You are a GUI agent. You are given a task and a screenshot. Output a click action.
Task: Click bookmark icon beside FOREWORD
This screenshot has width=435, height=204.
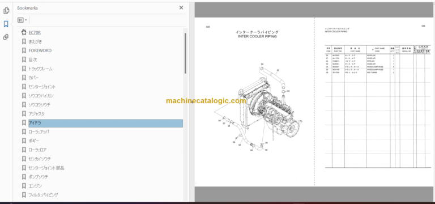(x=24, y=50)
